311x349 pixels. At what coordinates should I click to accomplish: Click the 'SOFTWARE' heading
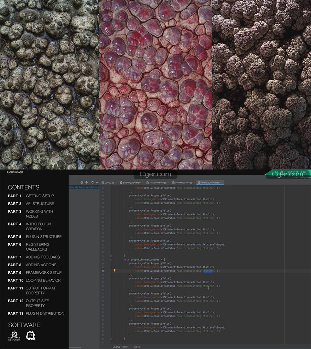[x=24, y=325]
